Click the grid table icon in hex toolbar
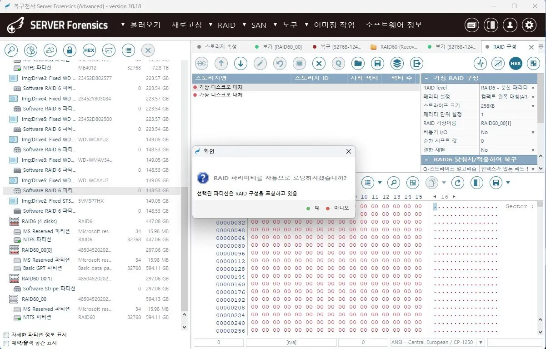This screenshot has height=349, width=546. tap(412, 183)
